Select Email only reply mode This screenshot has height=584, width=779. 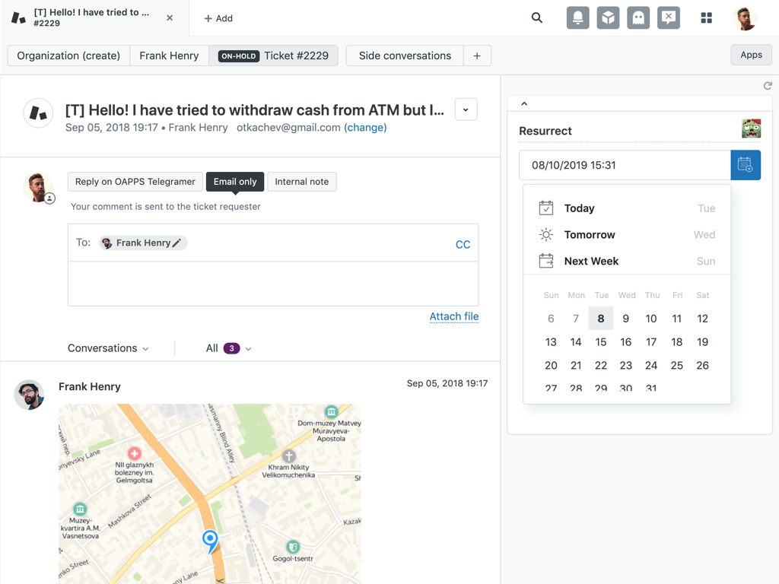point(235,182)
